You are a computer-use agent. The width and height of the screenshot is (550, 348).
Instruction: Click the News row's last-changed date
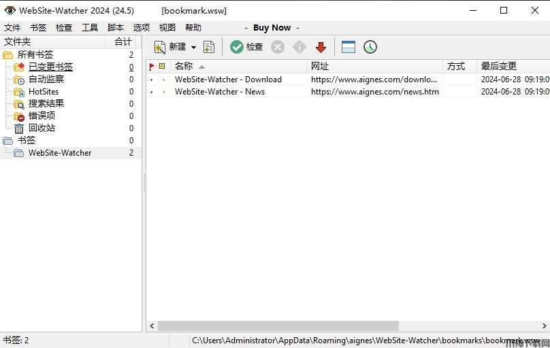(515, 92)
